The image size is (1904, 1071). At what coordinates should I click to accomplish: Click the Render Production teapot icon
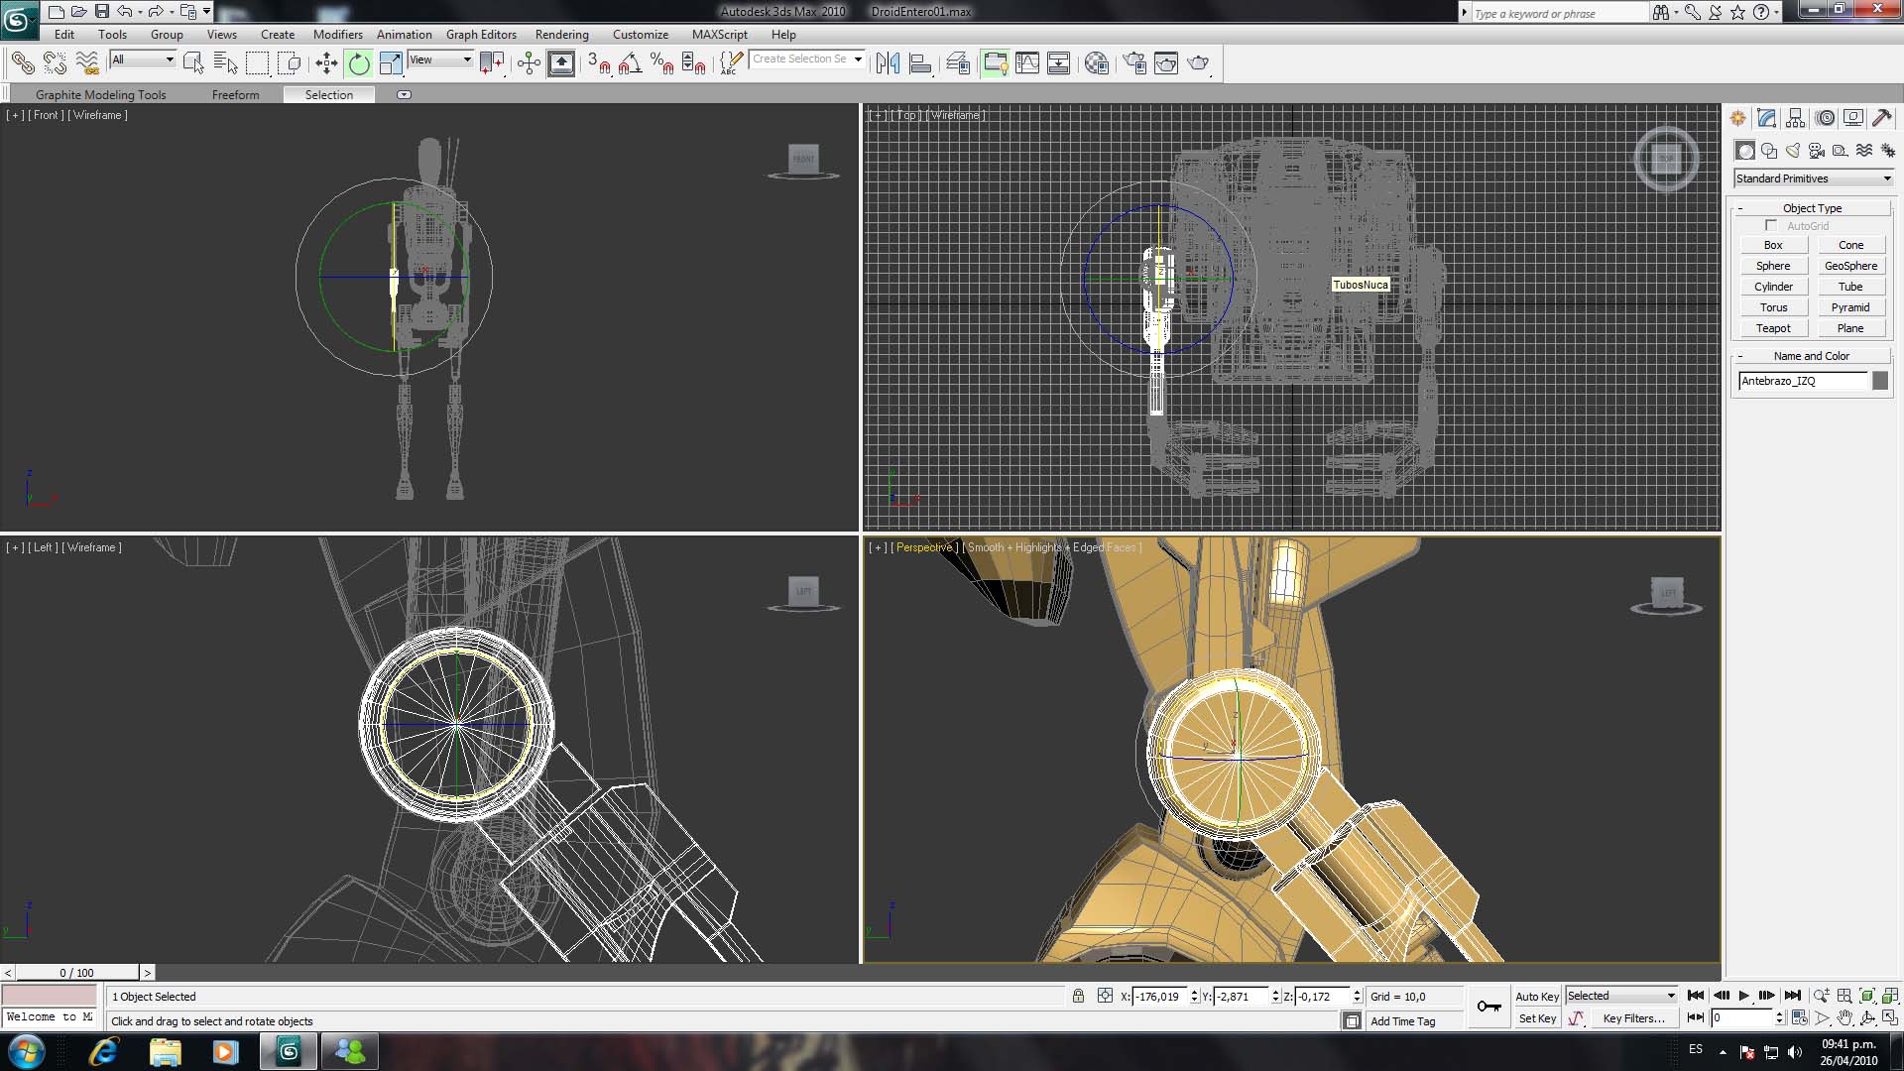click(x=1198, y=63)
